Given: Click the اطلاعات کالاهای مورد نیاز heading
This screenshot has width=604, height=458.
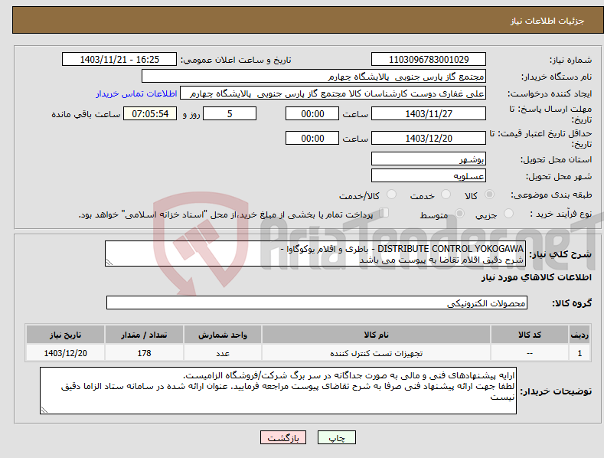Looking at the screenshot, I should point(536,277).
